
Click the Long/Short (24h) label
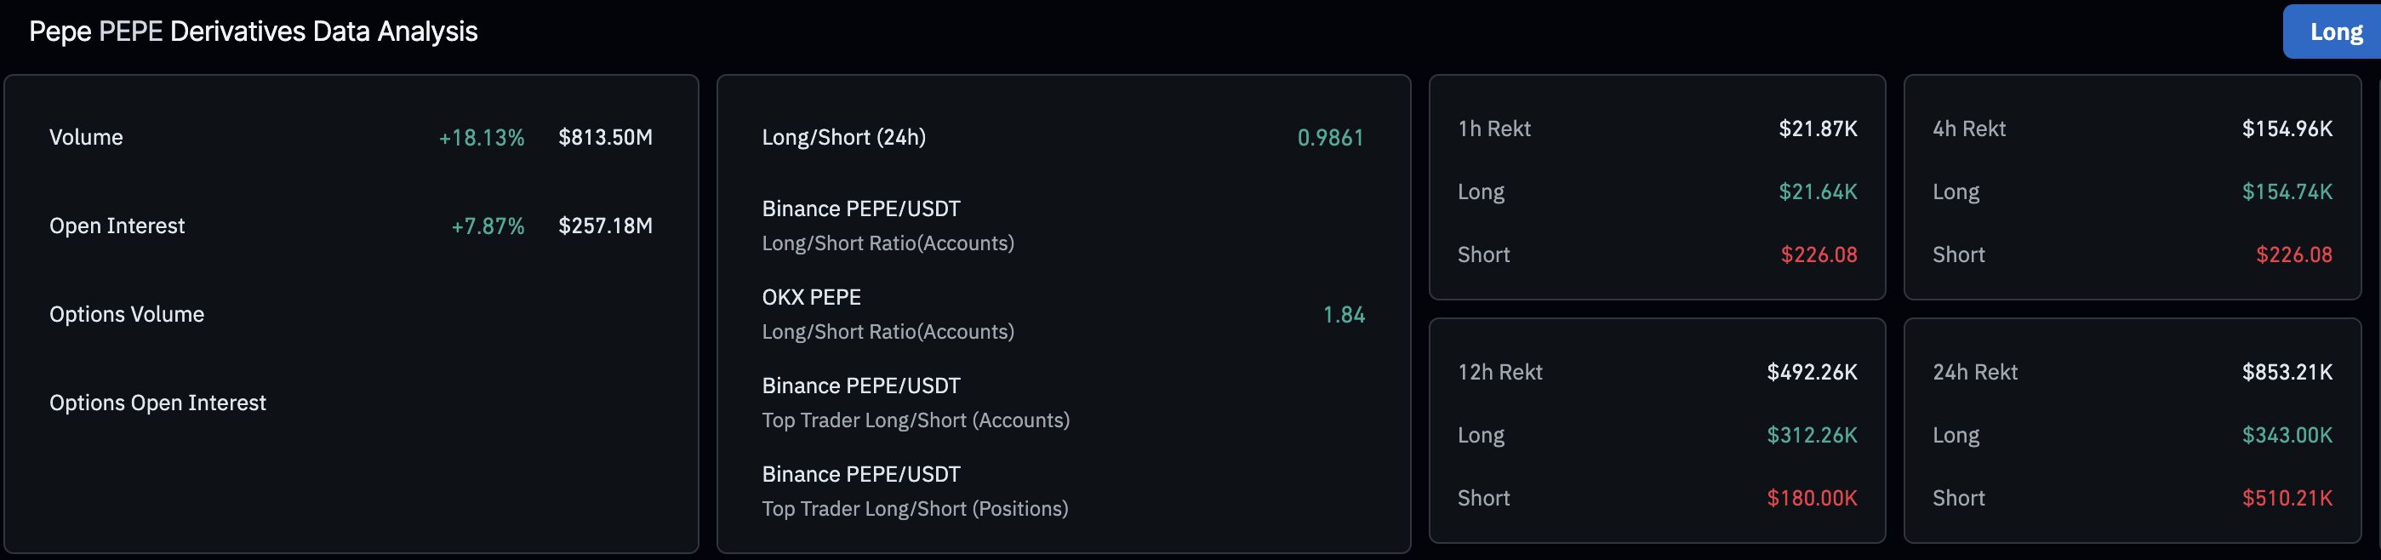click(x=843, y=138)
